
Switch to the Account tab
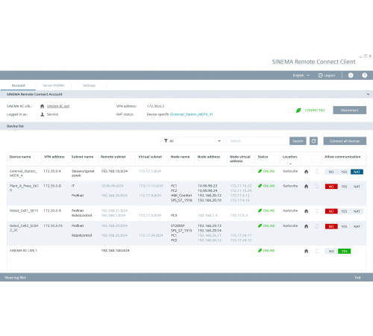click(18, 85)
